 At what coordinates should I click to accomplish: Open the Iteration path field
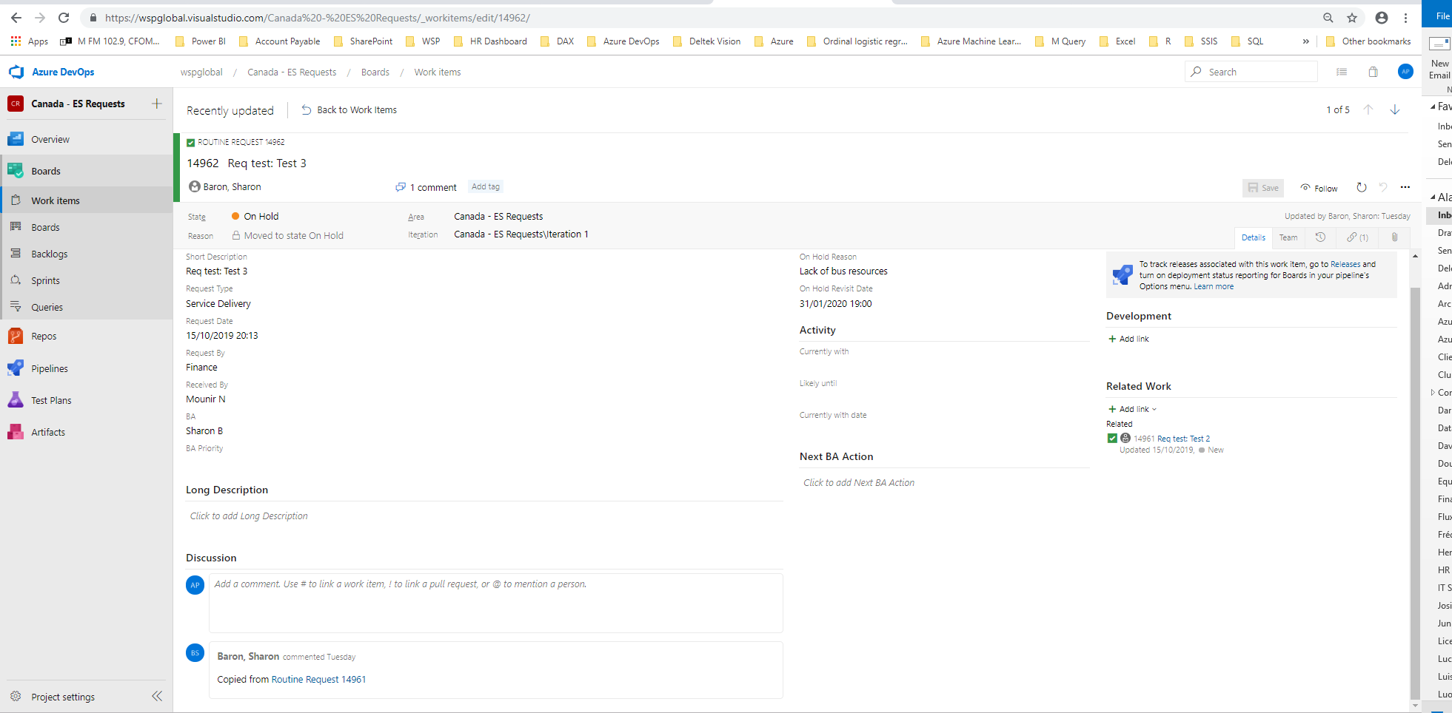521,234
